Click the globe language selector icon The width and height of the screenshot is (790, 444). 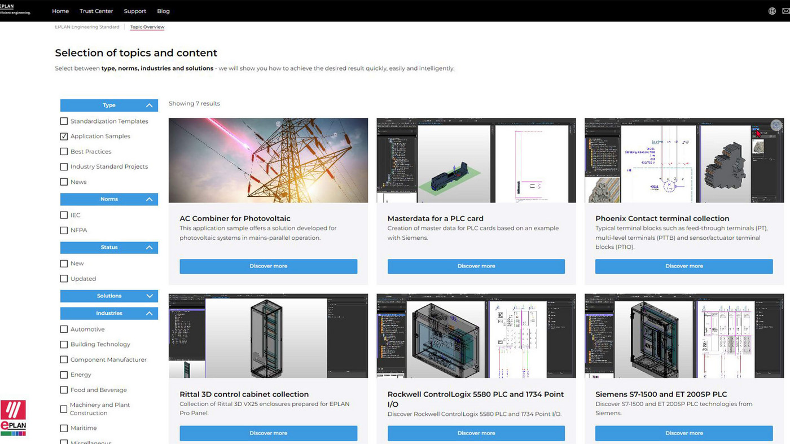772,11
